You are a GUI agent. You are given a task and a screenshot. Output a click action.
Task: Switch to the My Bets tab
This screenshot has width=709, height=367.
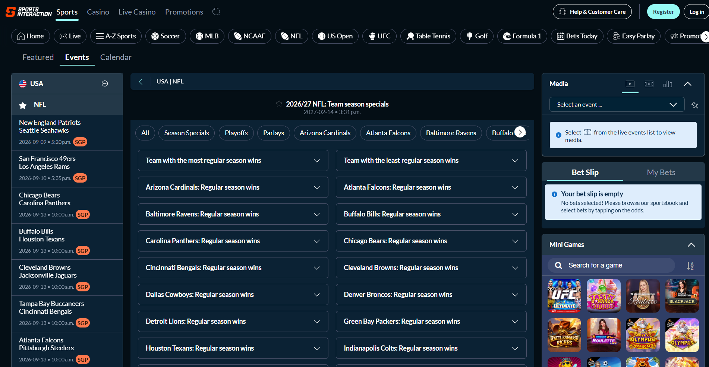(661, 172)
